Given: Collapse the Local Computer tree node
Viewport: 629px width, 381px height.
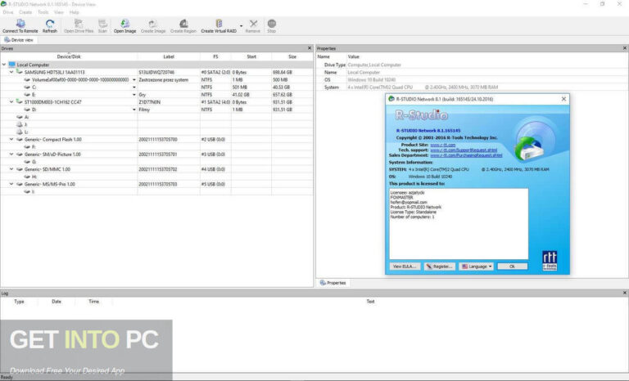Looking at the screenshot, I should (x=4, y=65).
